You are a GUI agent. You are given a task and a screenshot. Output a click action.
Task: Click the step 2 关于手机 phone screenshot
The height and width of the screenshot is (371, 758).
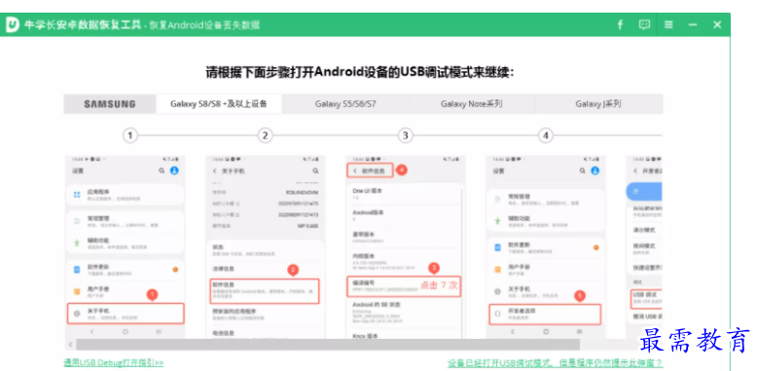click(266, 246)
